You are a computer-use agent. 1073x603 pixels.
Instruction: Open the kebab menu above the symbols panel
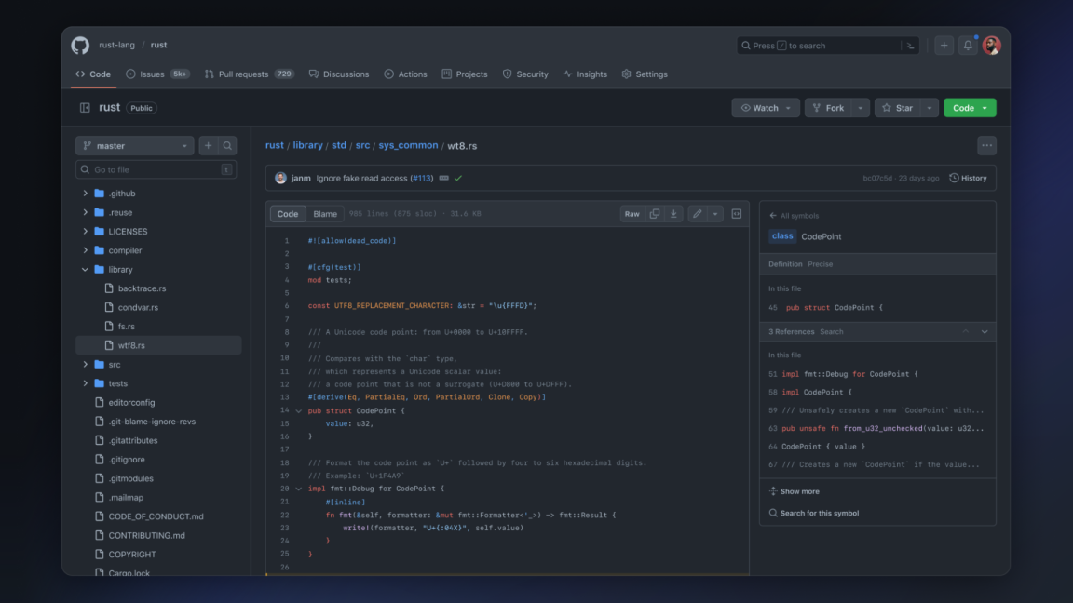[985, 145]
